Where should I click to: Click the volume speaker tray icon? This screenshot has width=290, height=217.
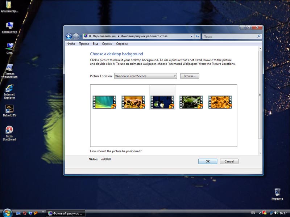point(276,213)
